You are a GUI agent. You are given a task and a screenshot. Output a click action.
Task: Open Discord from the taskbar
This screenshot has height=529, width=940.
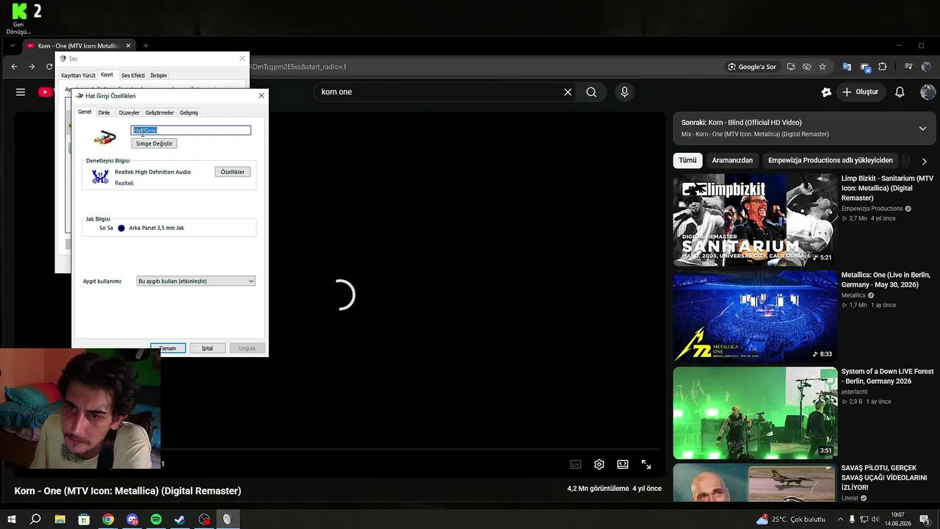[132, 519]
